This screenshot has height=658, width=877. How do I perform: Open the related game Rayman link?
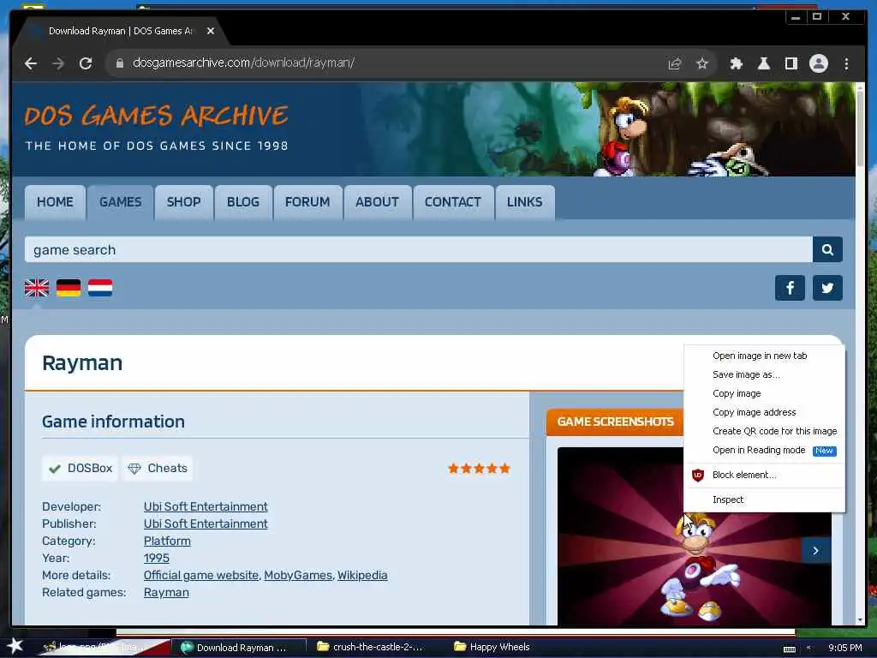(166, 593)
